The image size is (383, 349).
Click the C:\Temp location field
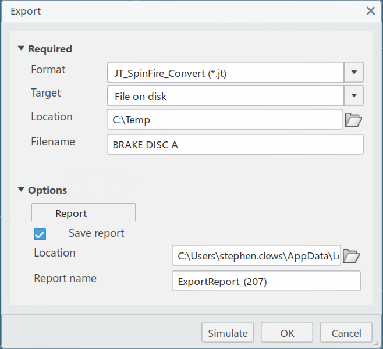225,119
